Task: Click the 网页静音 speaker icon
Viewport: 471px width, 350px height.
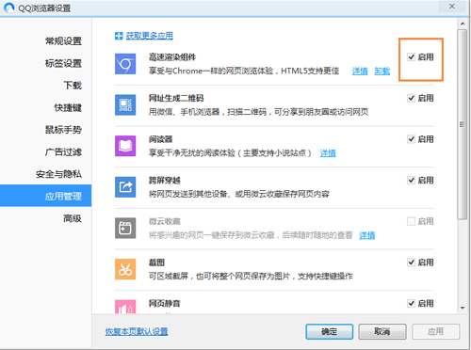Action: (125, 307)
